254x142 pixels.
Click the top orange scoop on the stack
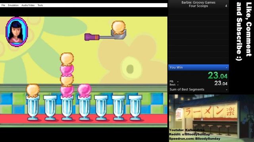67,59
